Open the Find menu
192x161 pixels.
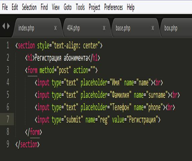pos(44,7)
